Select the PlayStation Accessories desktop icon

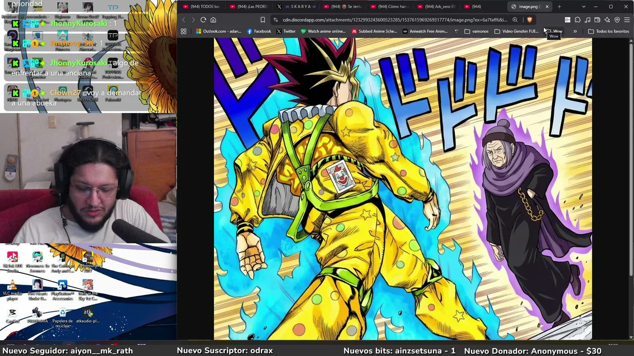62,290
